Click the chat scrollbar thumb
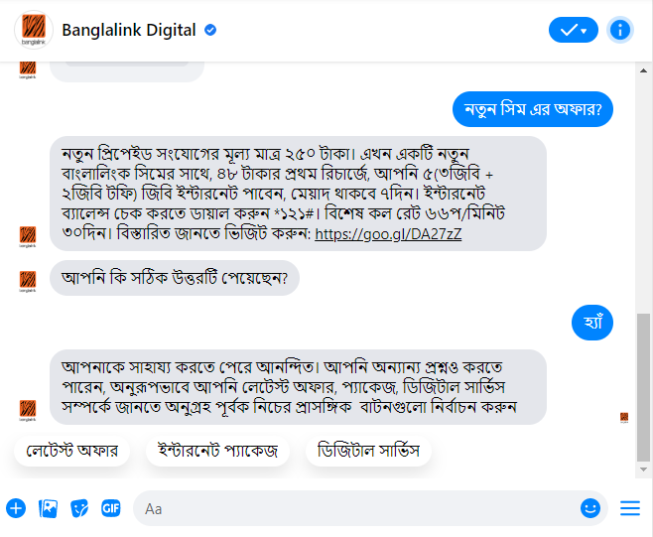The width and height of the screenshot is (653, 537). (x=643, y=387)
